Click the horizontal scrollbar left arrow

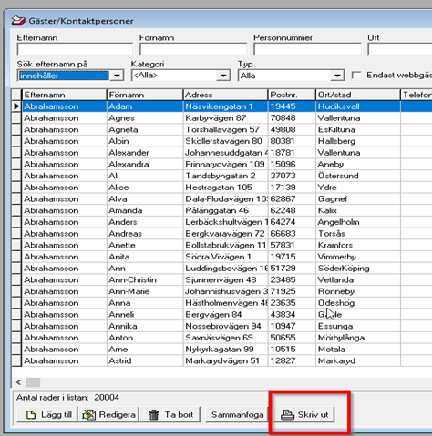18,382
